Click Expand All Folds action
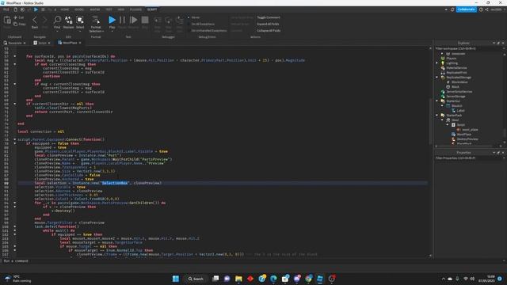This screenshot has width=507, height=285. click(x=268, y=24)
